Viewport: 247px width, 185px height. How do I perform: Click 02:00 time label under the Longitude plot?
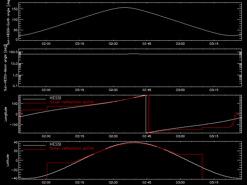[46, 136]
